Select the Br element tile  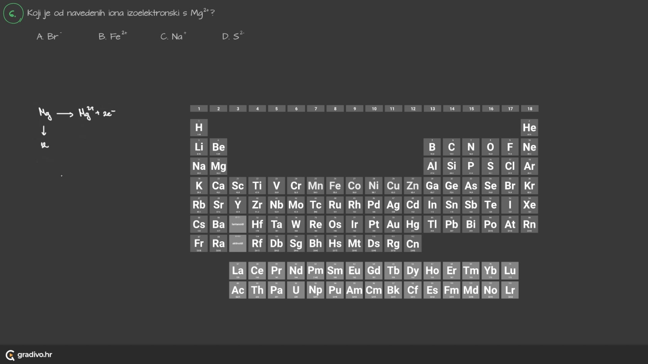510,186
